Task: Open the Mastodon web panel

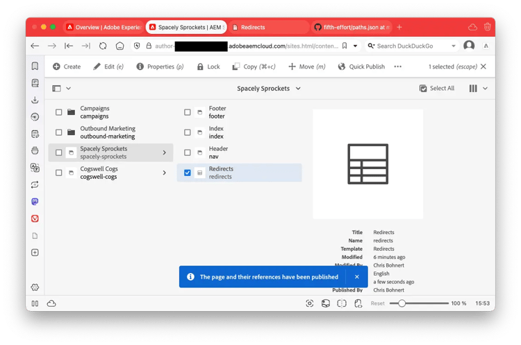Action: 35,202
